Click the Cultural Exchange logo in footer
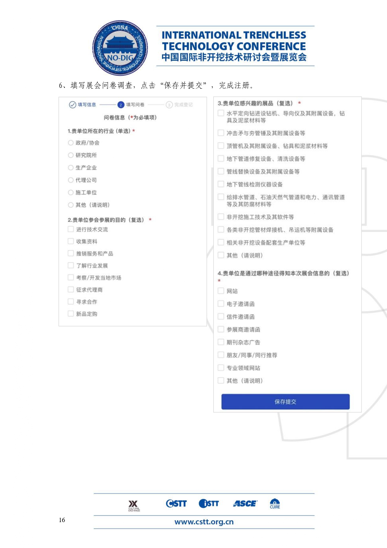This screenshot has width=387, height=548. pyautogui.click(x=134, y=505)
